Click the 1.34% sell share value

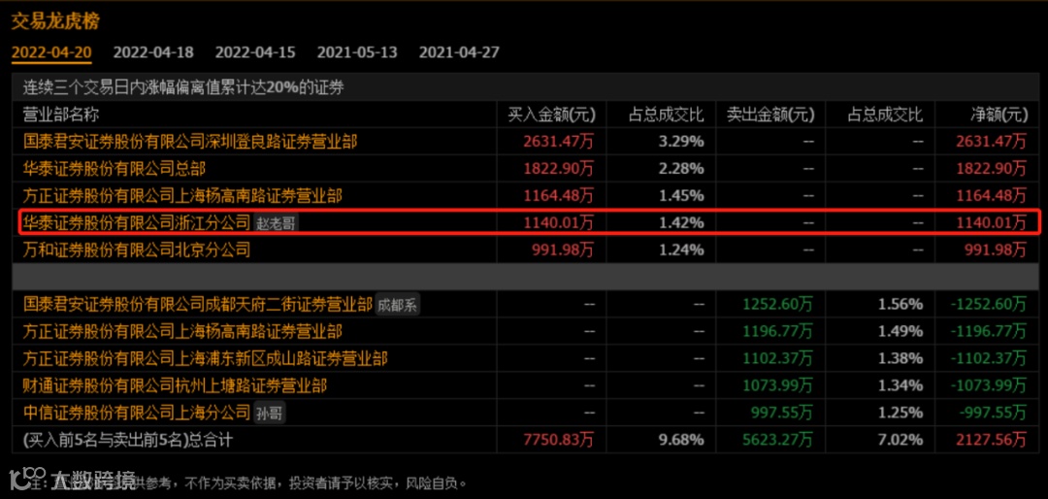pyautogui.click(x=902, y=386)
